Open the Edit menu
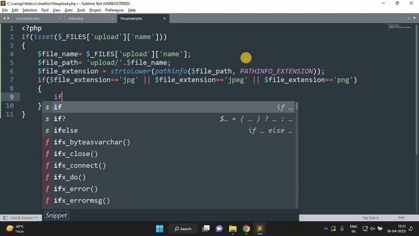This screenshot has width=419, height=236. [14, 10]
